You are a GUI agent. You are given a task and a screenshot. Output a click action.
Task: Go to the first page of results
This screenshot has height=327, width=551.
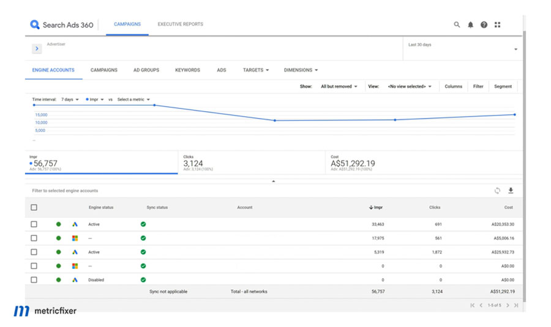pyautogui.click(x=472, y=305)
